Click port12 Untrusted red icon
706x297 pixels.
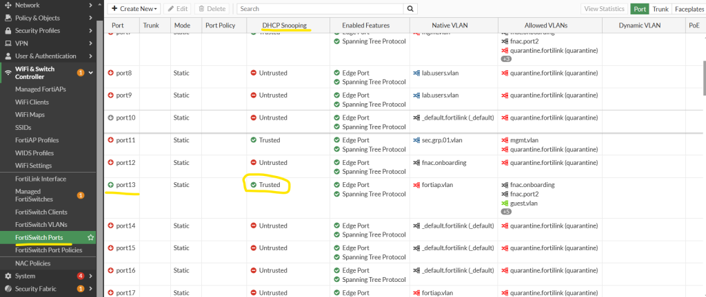coord(254,162)
